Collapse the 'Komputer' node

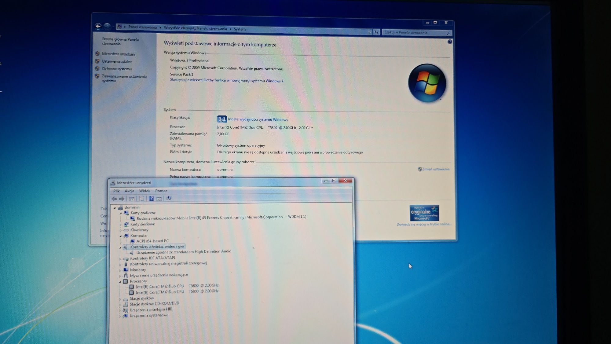[x=121, y=236]
